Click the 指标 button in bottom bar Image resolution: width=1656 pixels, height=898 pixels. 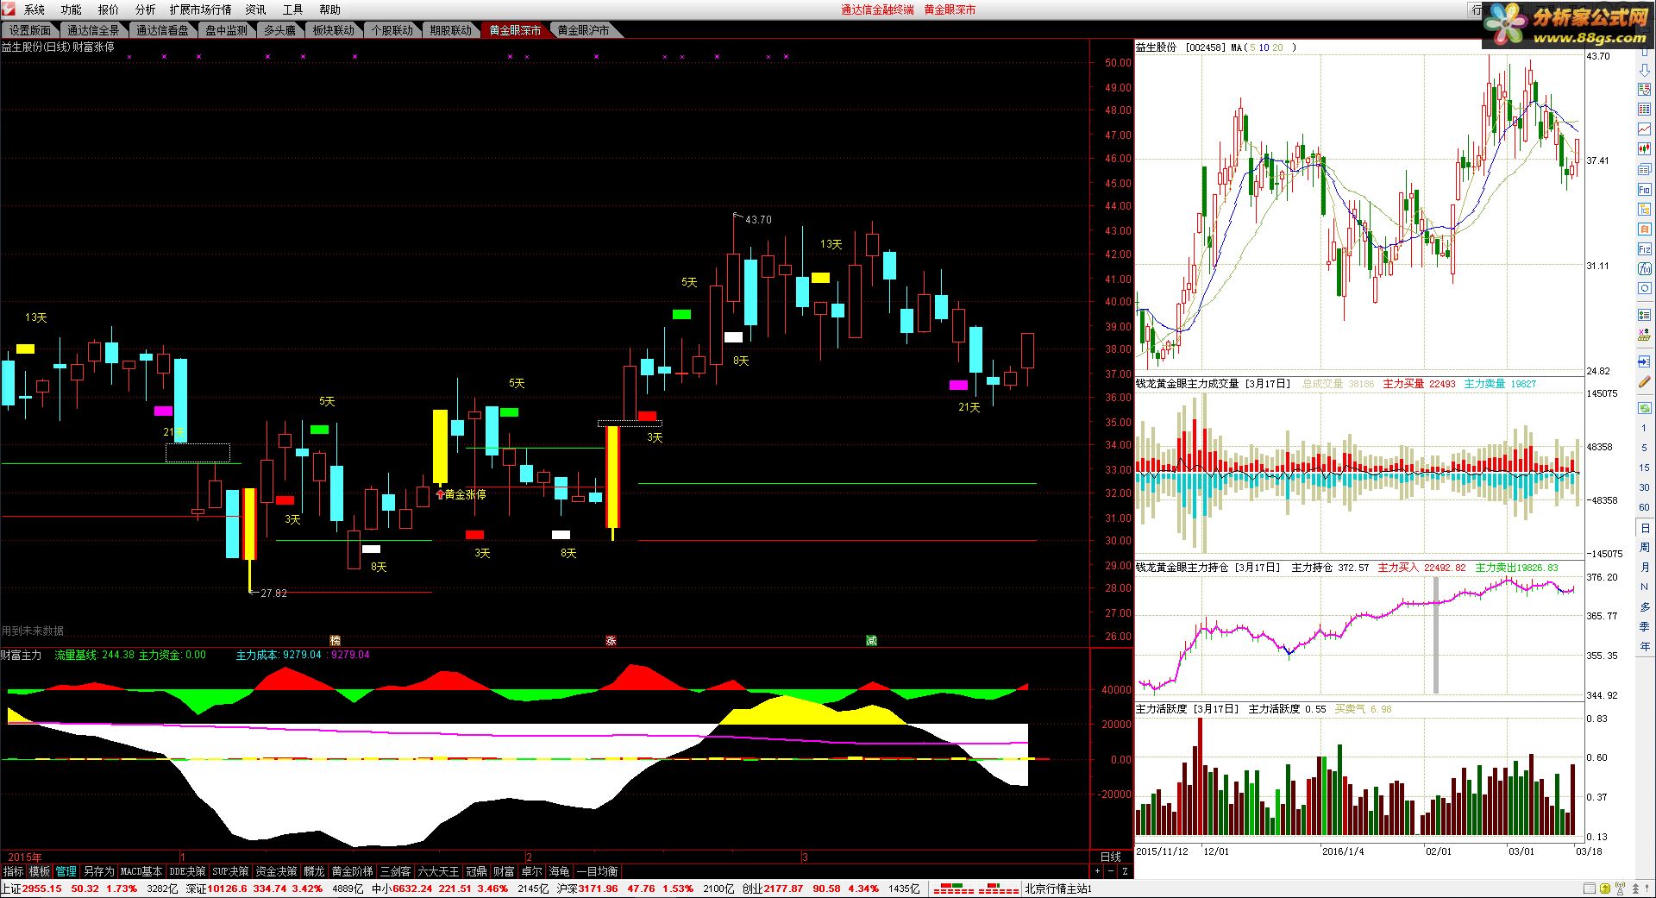[13, 871]
